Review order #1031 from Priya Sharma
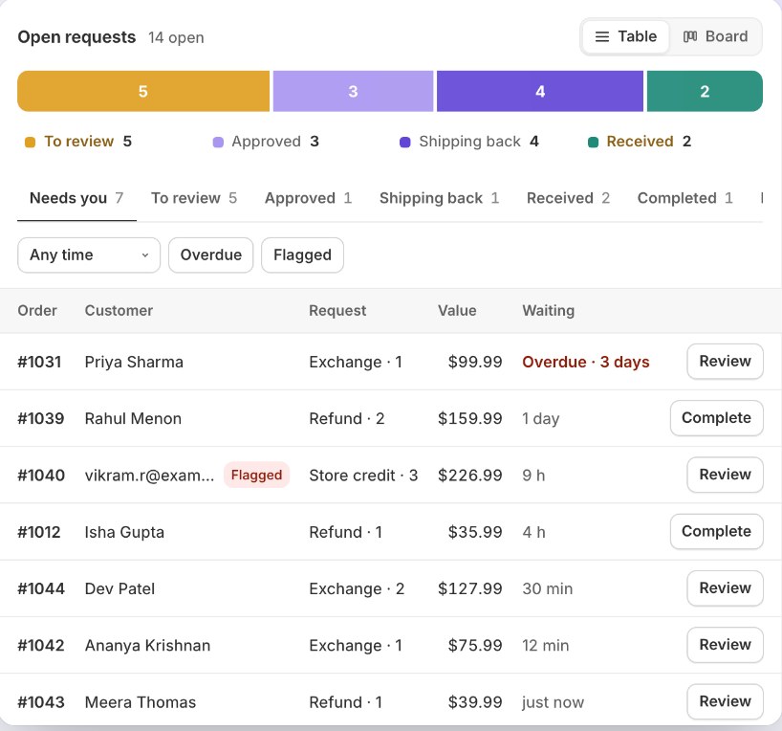The width and height of the screenshot is (782, 731). click(725, 361)
